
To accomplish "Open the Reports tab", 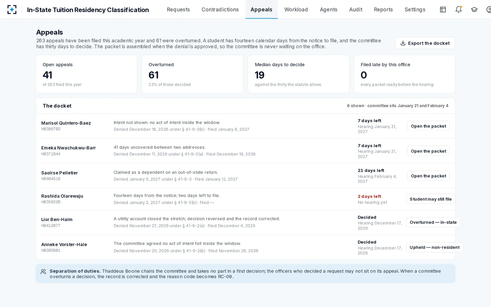I will (383, 10).
